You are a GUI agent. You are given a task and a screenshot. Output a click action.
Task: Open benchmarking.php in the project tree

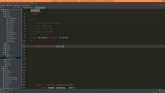point(12,18)
